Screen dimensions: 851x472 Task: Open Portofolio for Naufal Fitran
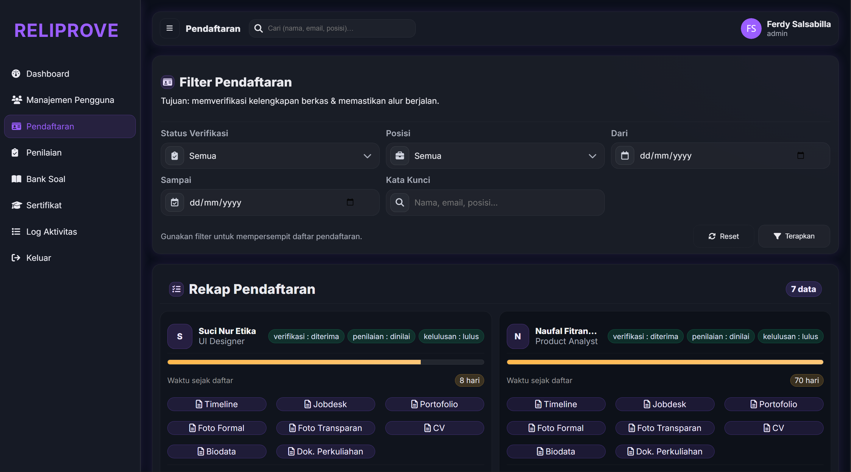[x=774, y=404]
